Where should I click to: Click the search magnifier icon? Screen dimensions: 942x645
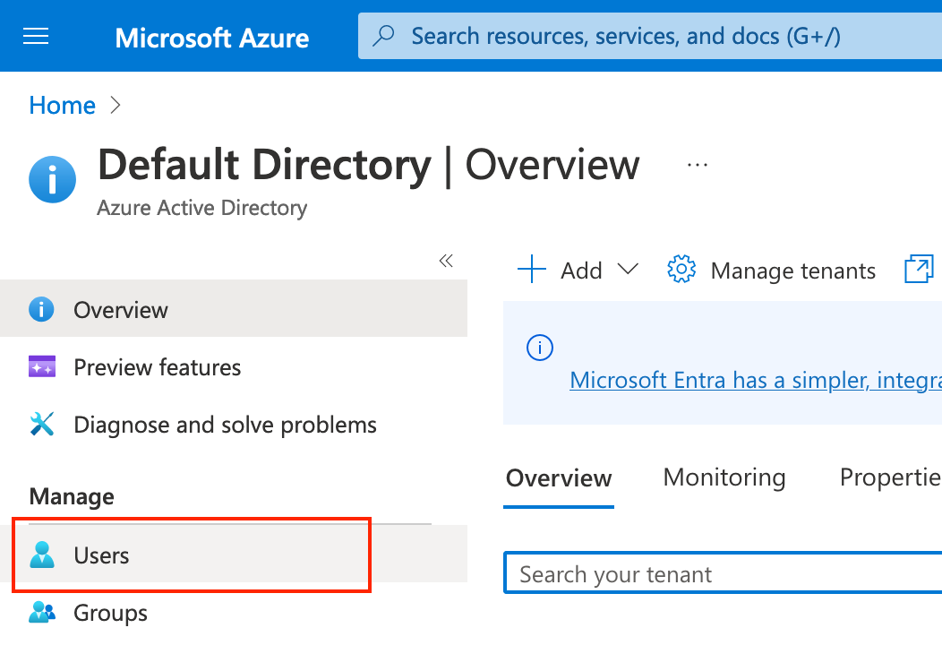click(383, 36)
